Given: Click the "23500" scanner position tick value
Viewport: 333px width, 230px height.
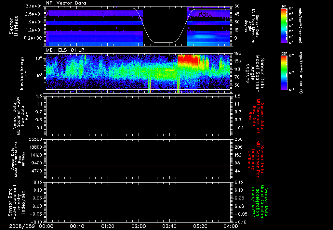Looking at the screenshot, I should coord(35,139).
